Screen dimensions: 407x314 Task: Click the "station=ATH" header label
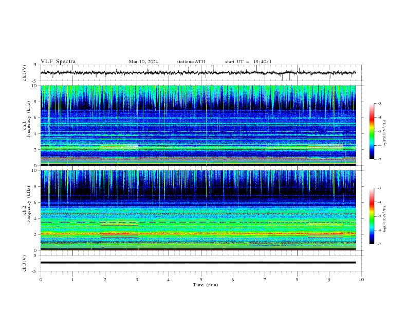(191, 62)
